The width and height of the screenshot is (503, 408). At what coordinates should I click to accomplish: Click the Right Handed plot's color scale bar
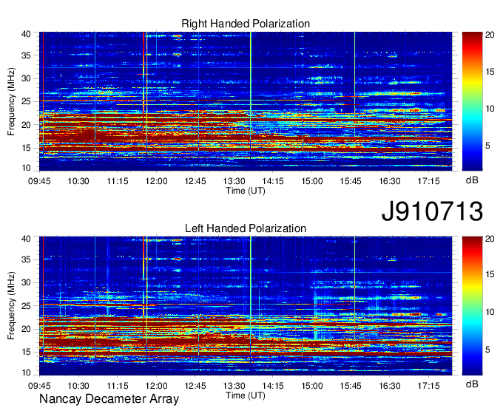tap(472, 101)
